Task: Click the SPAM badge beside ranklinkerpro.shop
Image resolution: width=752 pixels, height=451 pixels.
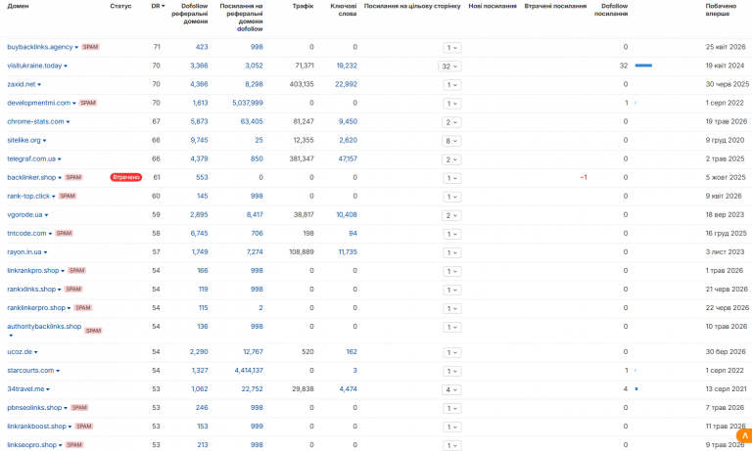Action: pyautogui.click(x=82, y=308)
